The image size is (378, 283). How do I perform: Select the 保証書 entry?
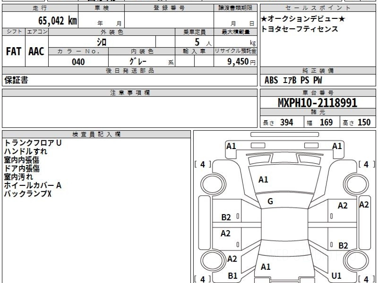coord(16,80)
